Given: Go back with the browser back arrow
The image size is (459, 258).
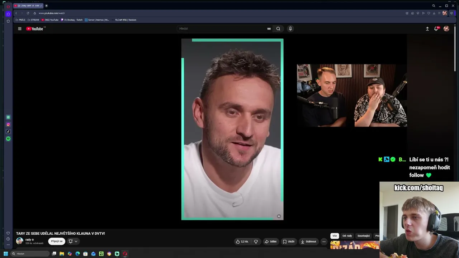Looking at the screenshot, I should 16,13.
